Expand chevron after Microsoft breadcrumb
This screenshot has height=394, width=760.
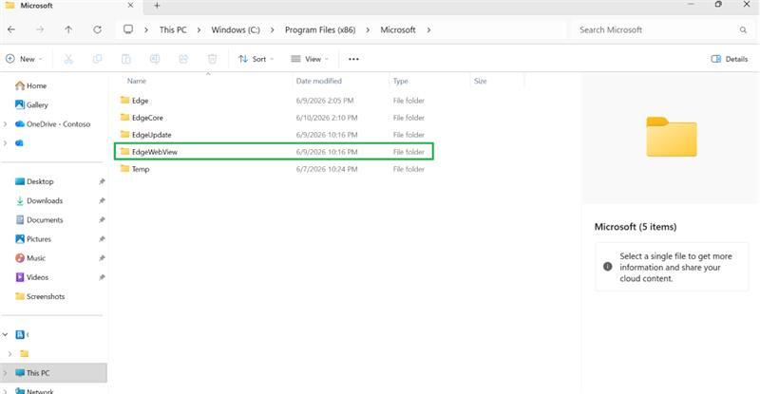click(x=428, y=30)
